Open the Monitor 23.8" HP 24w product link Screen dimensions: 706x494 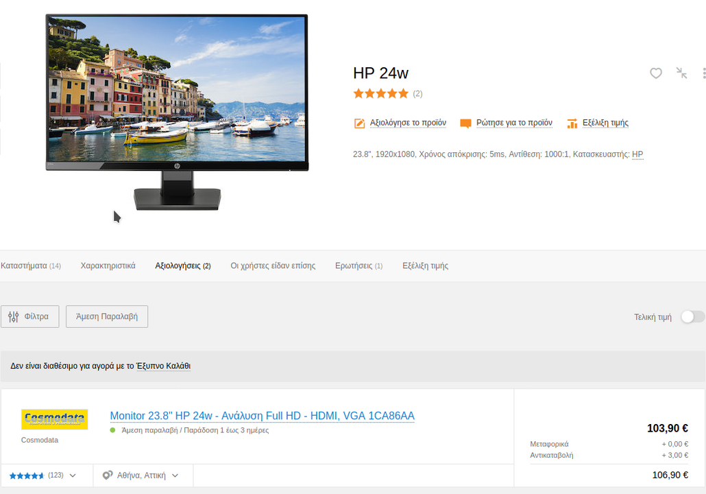(262, 416)
